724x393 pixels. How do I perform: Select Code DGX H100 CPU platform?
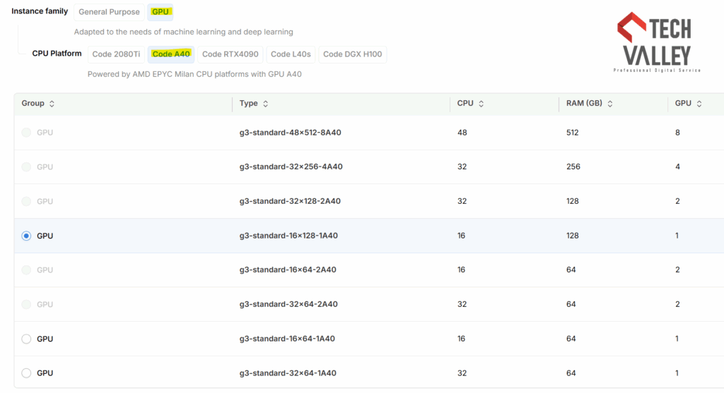pos(352,54)
